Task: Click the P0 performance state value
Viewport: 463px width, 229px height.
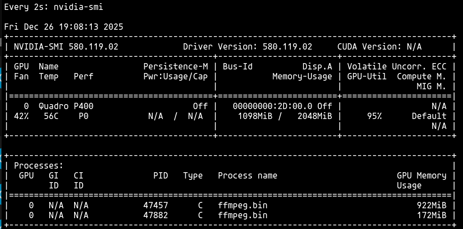Action: (x=83, y=116)
